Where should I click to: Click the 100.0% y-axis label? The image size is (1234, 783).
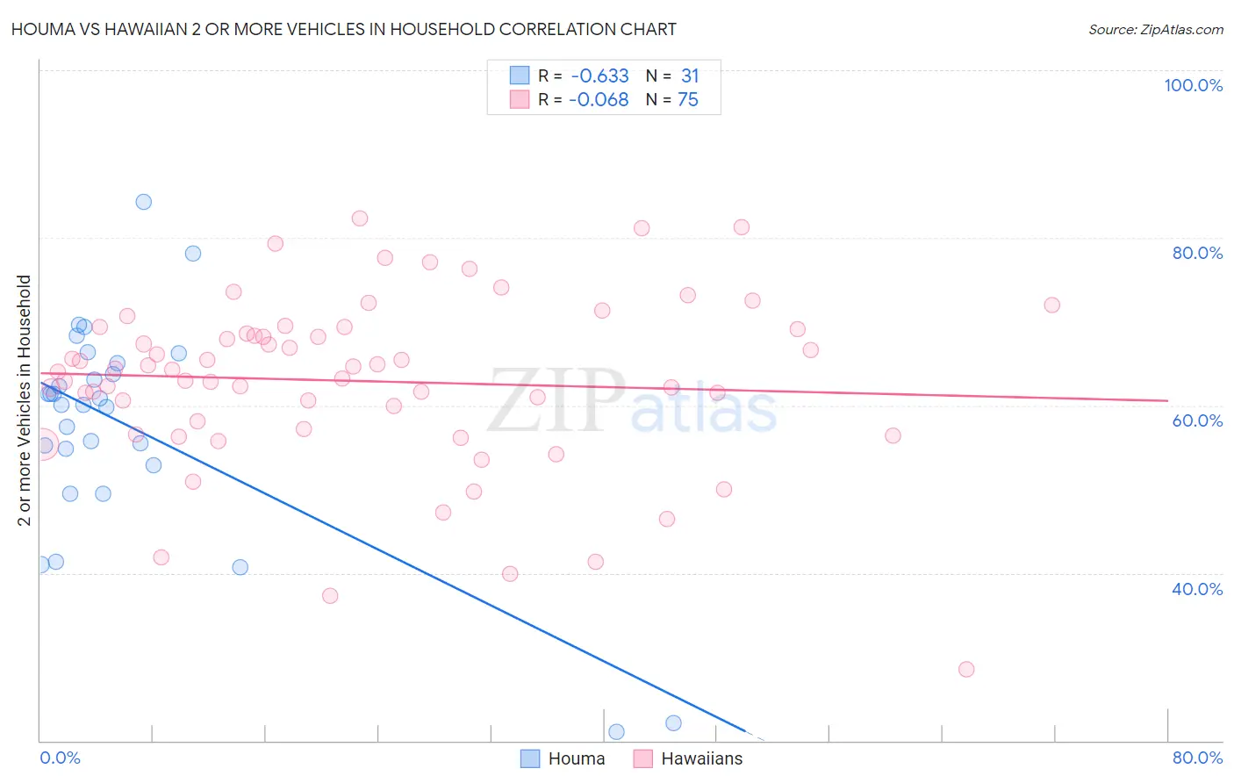(1193, 85)
